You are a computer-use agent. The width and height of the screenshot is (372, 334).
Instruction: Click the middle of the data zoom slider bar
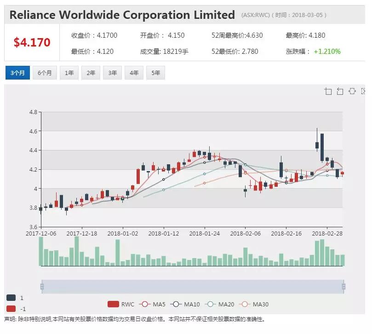pyautogui.click(x=193, y=287)
